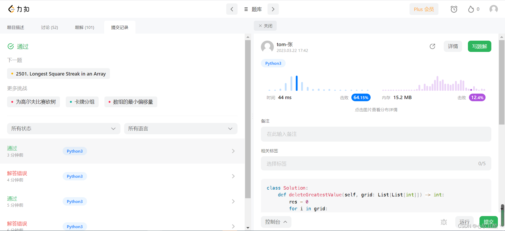Click the 下一题 label

click(15, 60)
